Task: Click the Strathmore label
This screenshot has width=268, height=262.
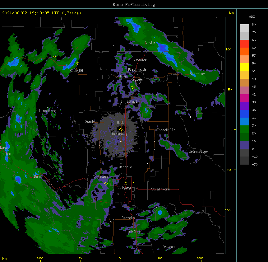Action: 160,189
